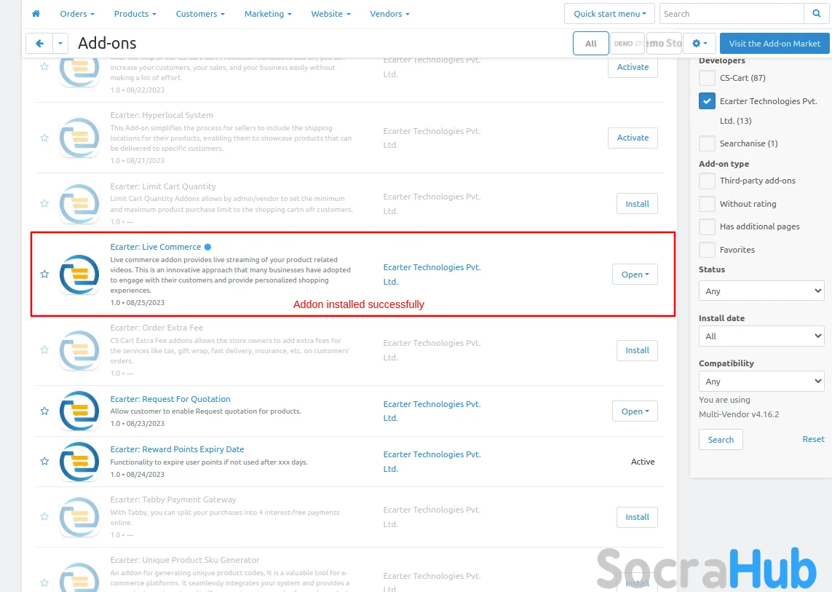Open the Compatibility dropdown
This screenshot has width=832, height=592.
click(x=761, y=382)
